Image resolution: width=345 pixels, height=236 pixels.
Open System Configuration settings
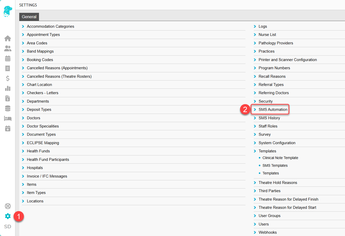click(277, 143)
